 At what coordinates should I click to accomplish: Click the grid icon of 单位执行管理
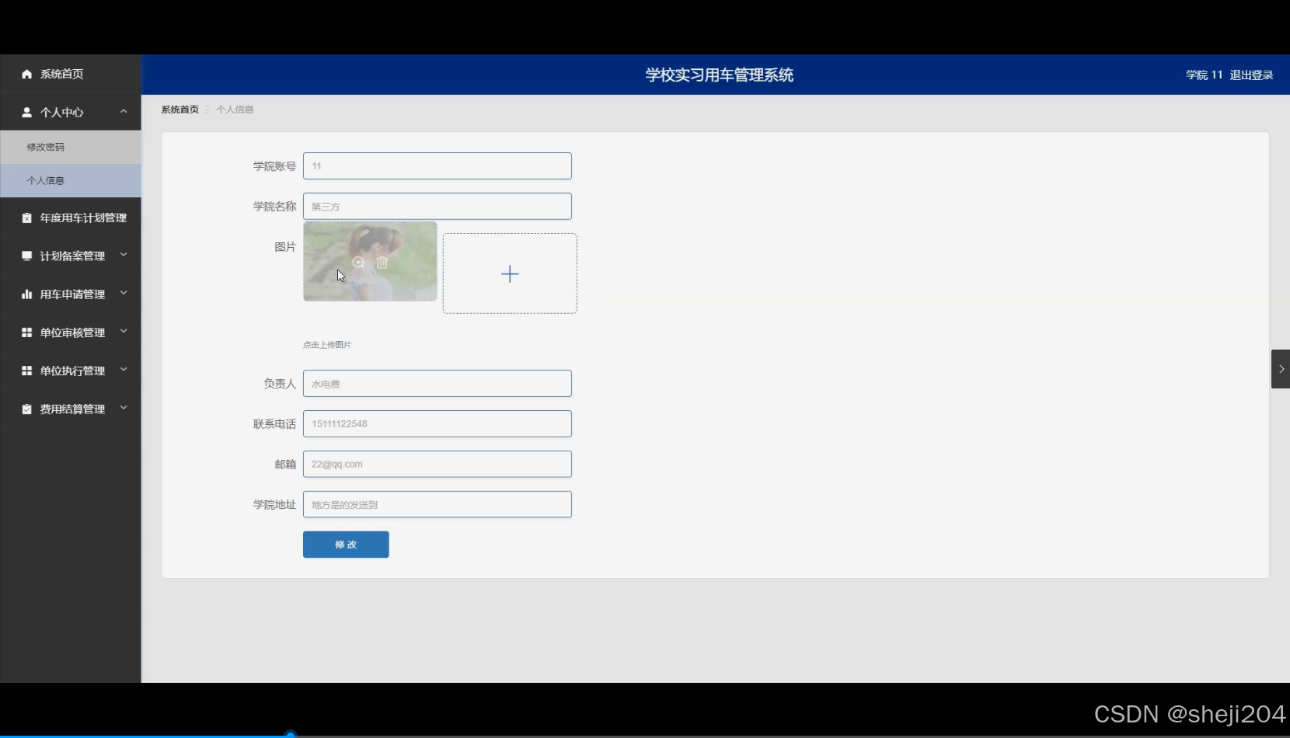pyautogui.click(x=26, y=371)
